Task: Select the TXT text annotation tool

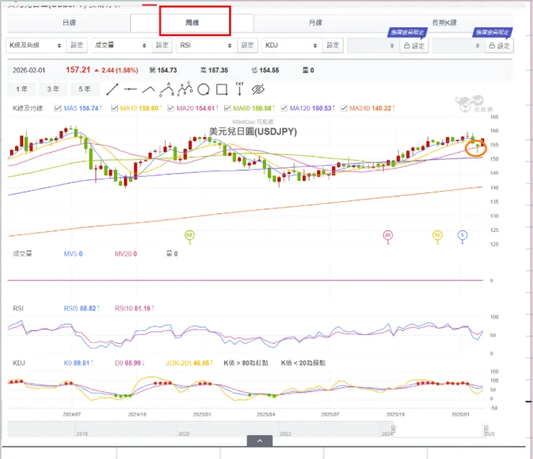Action: (x=240, y=89)
